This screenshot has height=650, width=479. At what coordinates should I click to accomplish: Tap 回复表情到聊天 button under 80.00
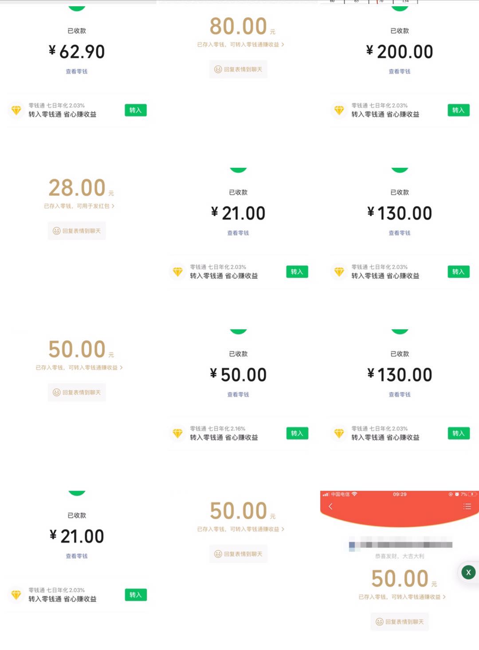tap(238, 69)
